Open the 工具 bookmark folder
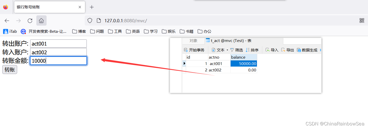Image resolution: width=368 pixels, height=128 pixels. tap(115, 31)
